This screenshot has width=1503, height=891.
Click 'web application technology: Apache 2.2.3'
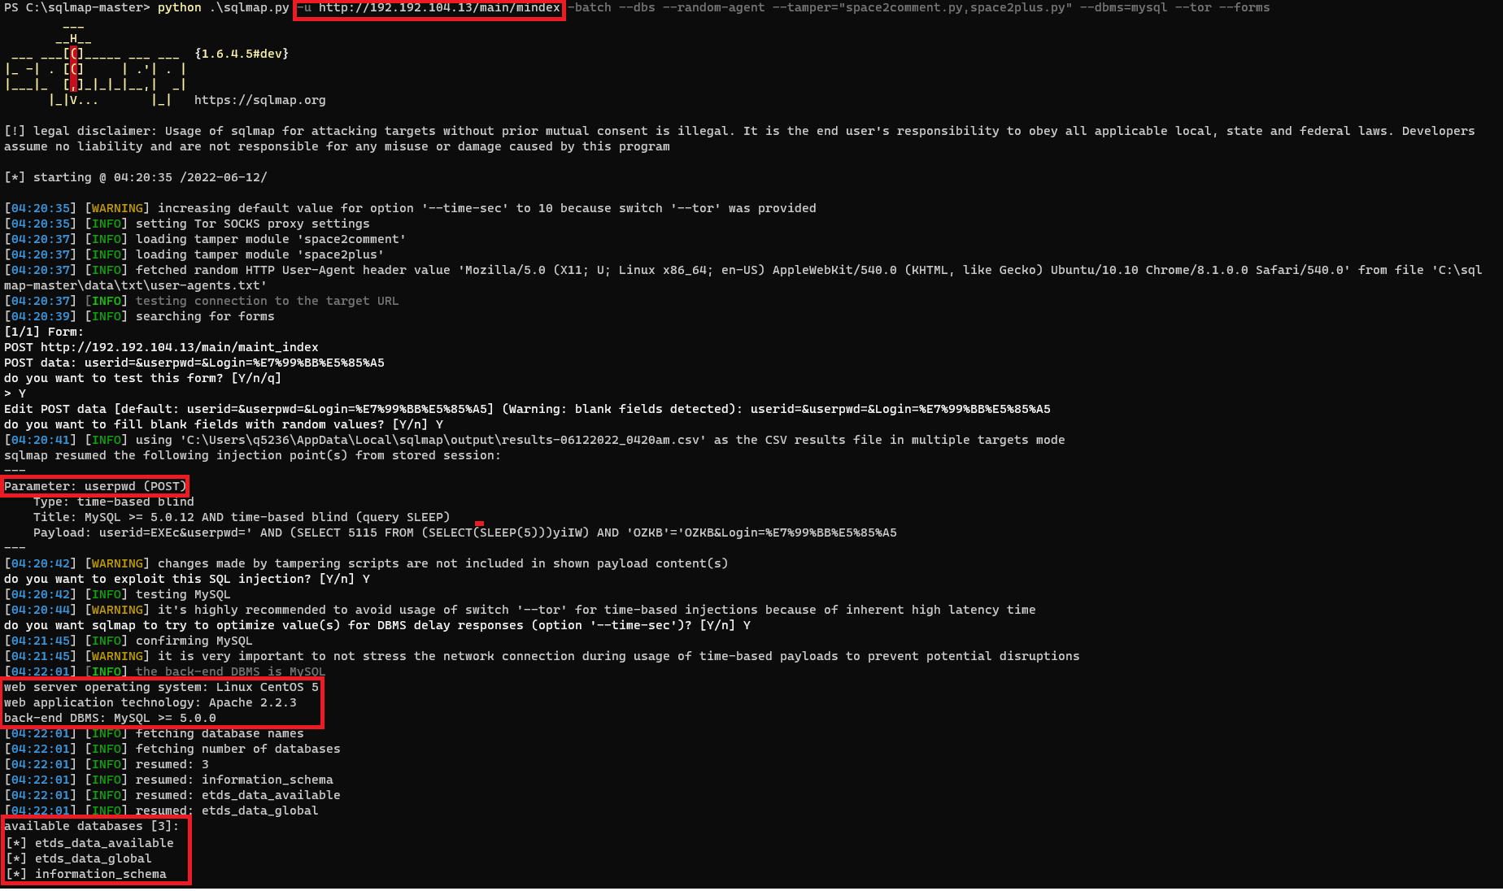(x=150, y=702)
